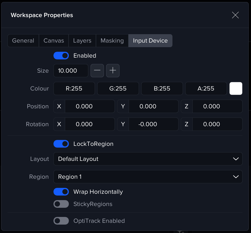Viewport: 251px width, 233px height.
Task: Turn off Wrap Horizontally
Action: tap(61, 192)
